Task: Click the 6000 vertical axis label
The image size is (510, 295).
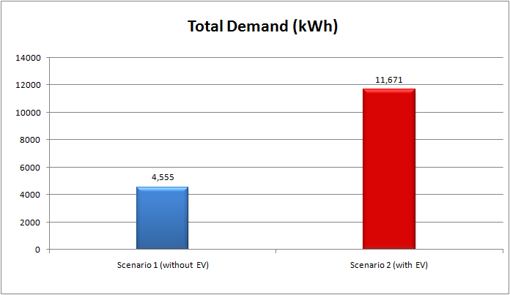Action: point(31,168)
